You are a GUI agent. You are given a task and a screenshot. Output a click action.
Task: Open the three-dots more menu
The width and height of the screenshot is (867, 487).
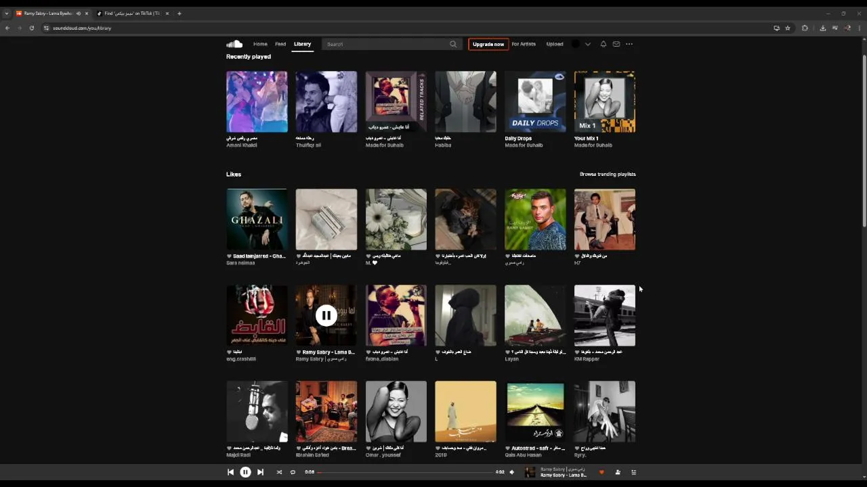pos(629,44)
